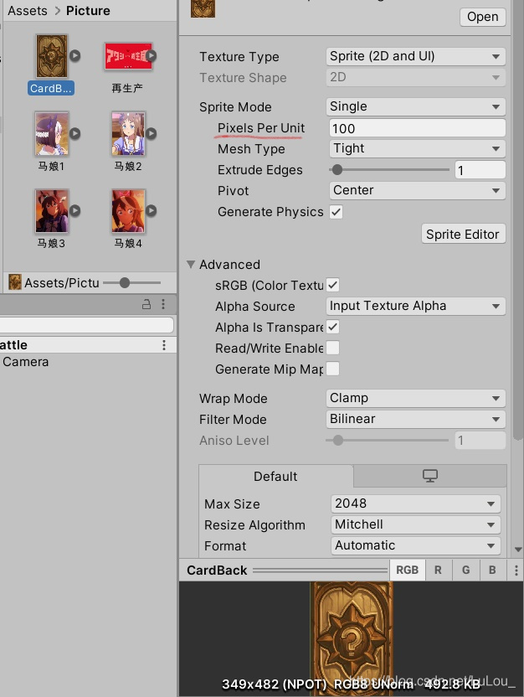The image size is (524, 697).
Task: Toggle Generate Physics Shape checkbox
Action: 336,212
